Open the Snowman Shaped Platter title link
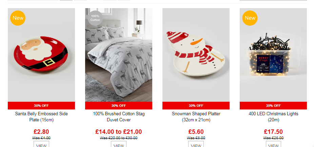 coord(196,117)
